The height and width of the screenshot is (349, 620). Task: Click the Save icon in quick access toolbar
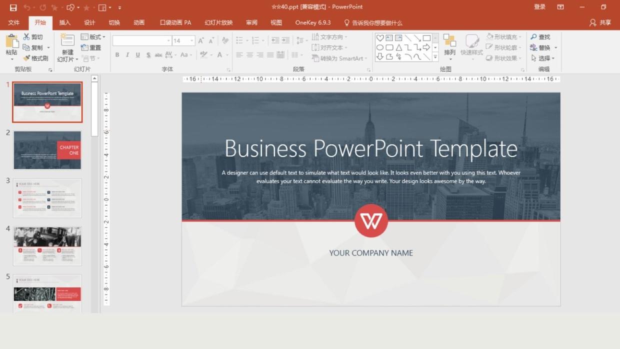(x=13, y=7)
